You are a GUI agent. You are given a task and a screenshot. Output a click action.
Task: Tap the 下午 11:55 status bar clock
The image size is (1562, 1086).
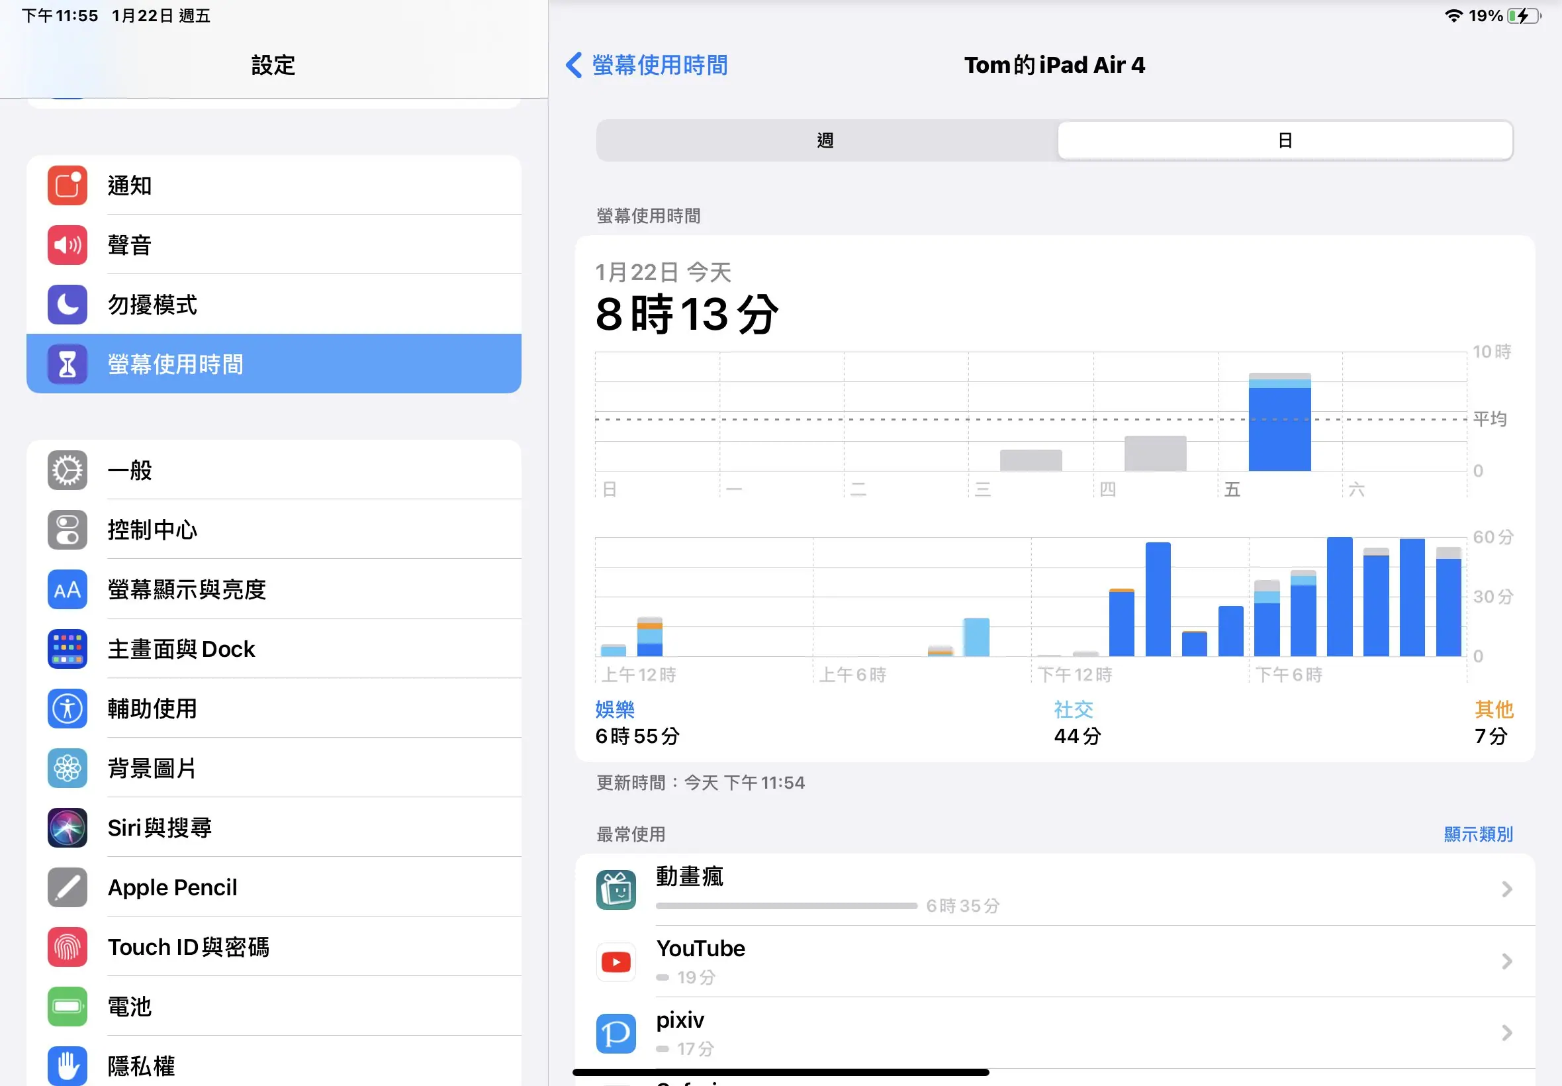click(x=60, y=16)
